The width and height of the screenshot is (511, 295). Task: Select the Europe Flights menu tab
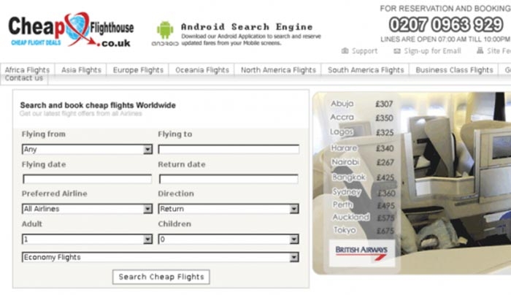click(138, 70)
